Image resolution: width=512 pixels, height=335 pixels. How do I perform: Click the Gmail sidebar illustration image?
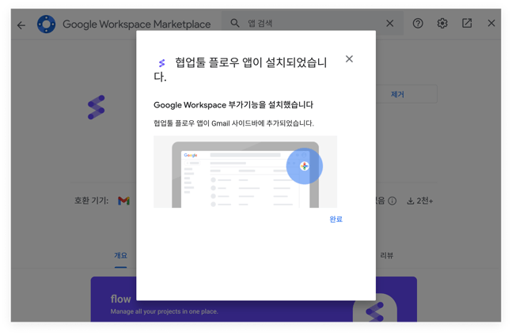pos(245,171)
